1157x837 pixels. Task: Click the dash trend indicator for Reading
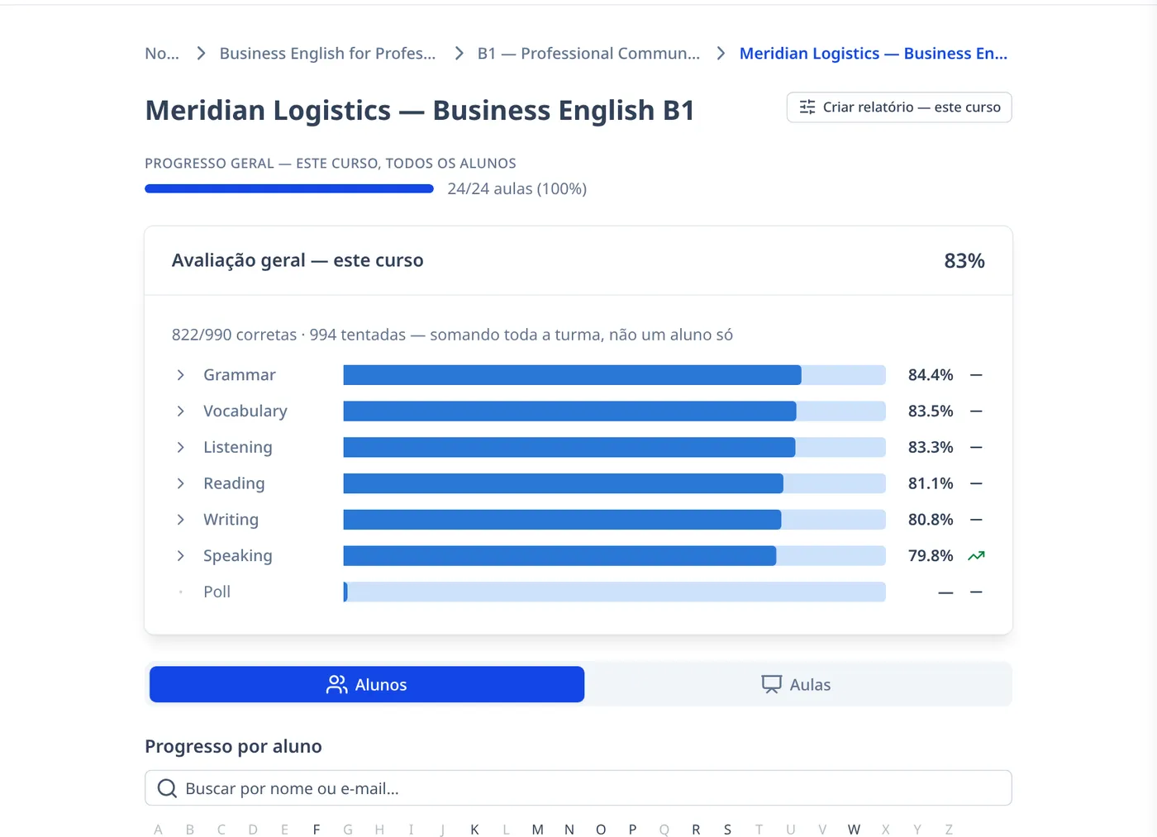(x=976, y=483)
